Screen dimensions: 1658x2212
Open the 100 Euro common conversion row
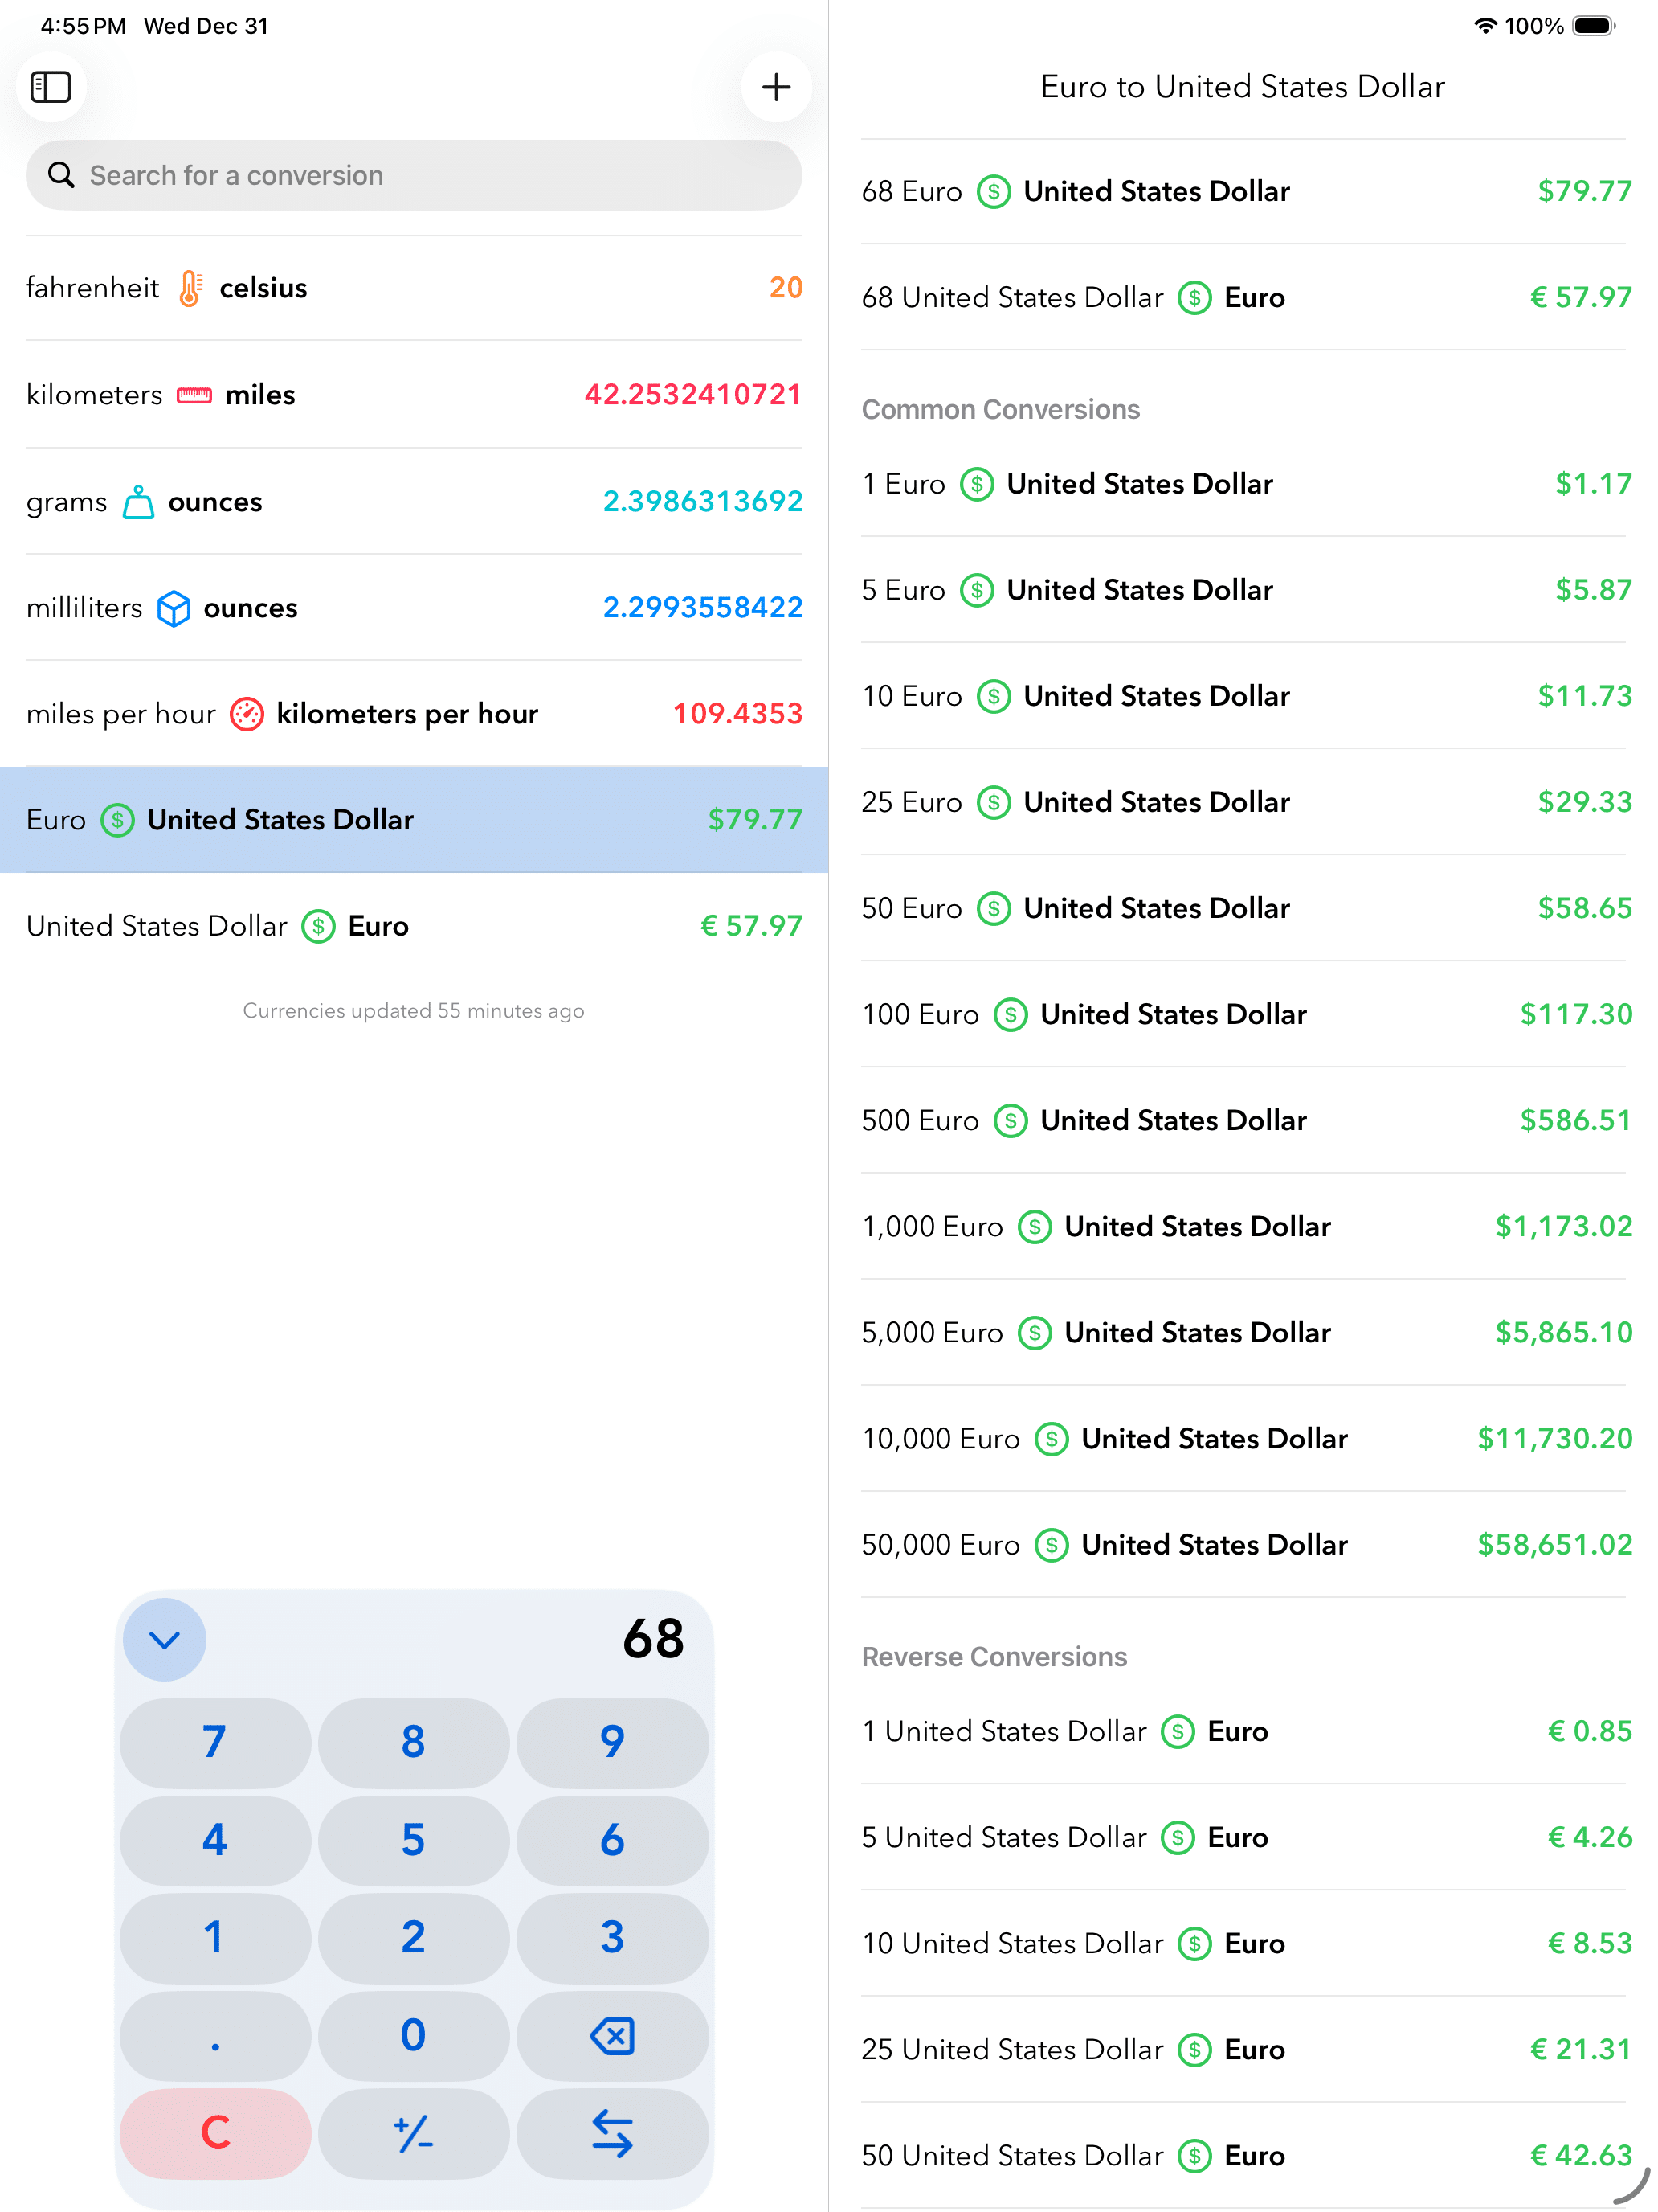tap(1244, 1014)
